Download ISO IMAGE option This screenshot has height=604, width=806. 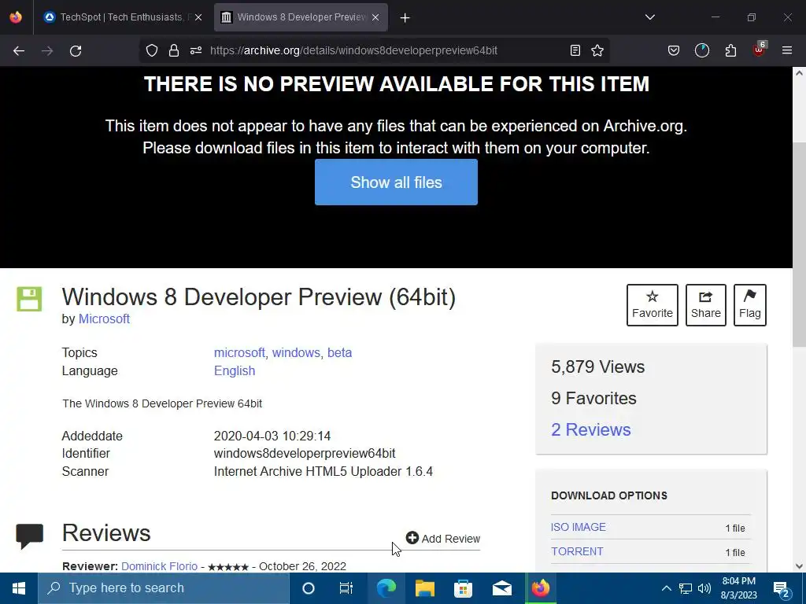pyautogui.click(x=579, y=527)
